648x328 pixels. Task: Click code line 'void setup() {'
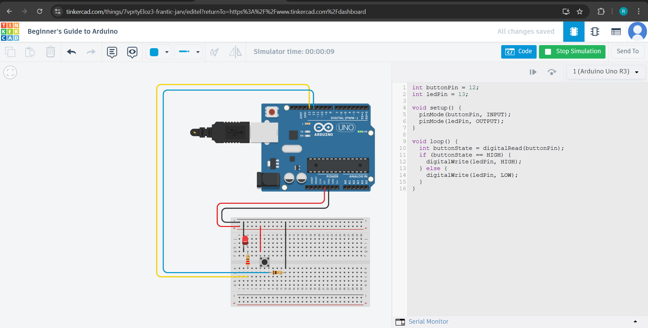coord(437,108)
